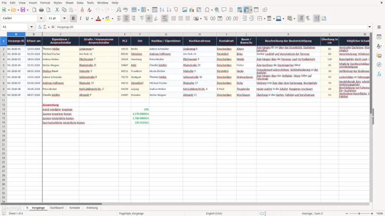Screen dimensions: 385x216
Task: Run the Spelling check (abc) icon
Action: [126, 10]
